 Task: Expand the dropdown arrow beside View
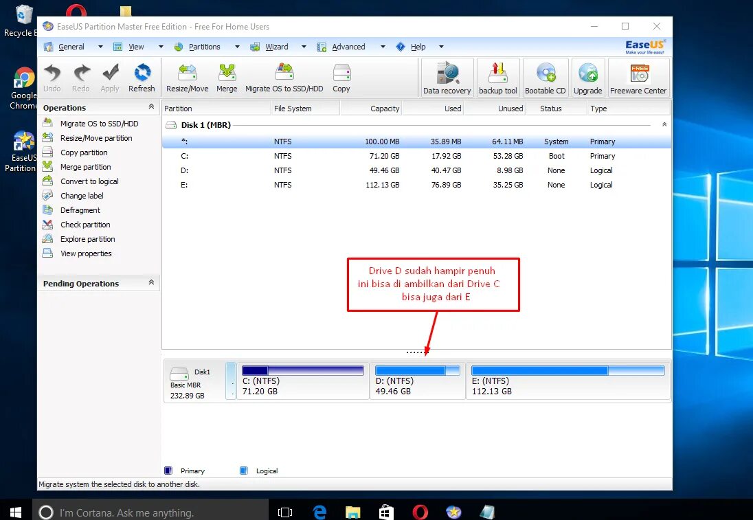pos(161,47)
